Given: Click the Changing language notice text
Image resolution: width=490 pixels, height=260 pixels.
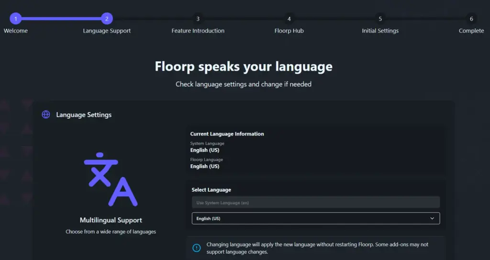Looking at the screenshot, I should click(x=317, y=248).
